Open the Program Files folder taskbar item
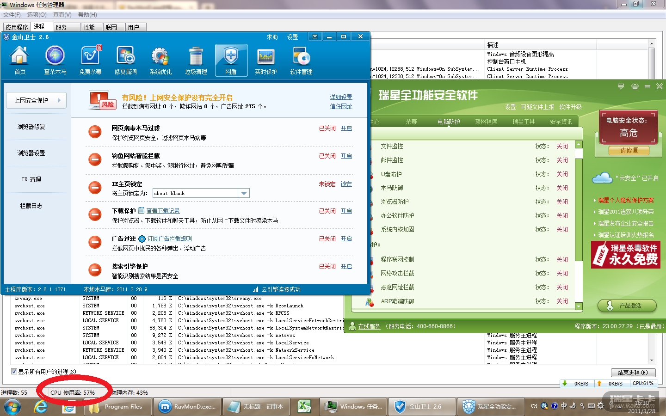 [x=117, y=407]
